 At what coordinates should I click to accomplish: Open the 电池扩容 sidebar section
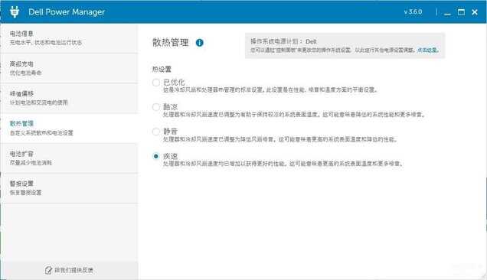(69, 158)
